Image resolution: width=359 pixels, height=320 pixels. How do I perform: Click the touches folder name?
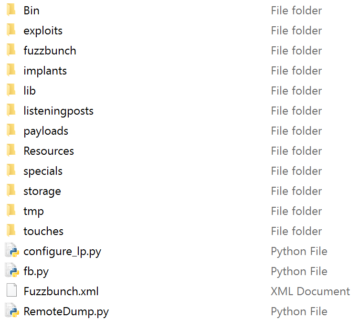click(x=43, y=231)
